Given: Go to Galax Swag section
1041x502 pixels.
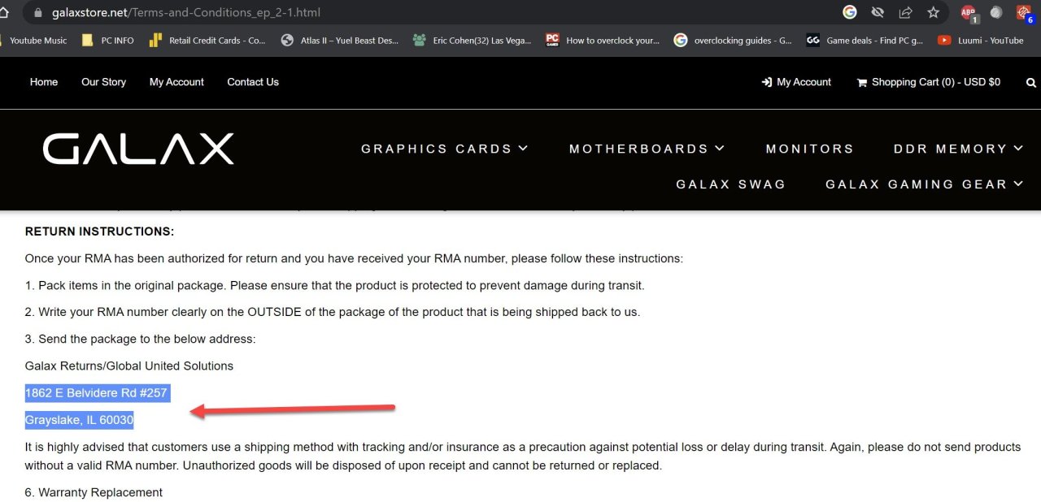Looking at the screenshot, I should [x=730, y=184].
